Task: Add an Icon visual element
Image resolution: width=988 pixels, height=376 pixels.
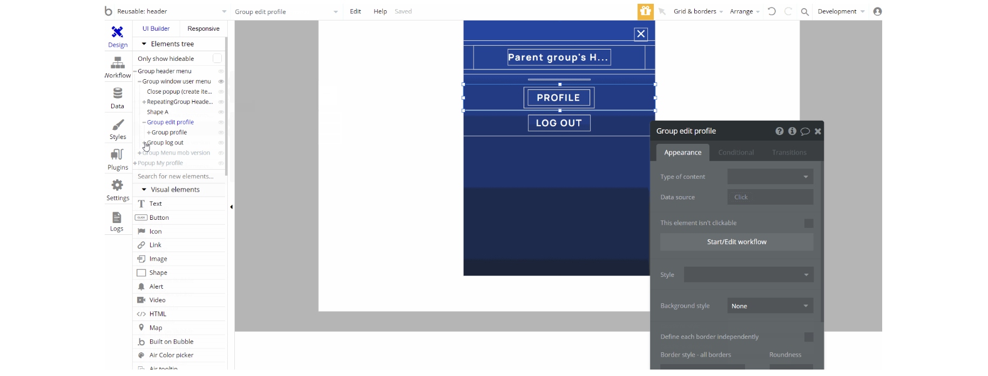Action: point(179,232)
